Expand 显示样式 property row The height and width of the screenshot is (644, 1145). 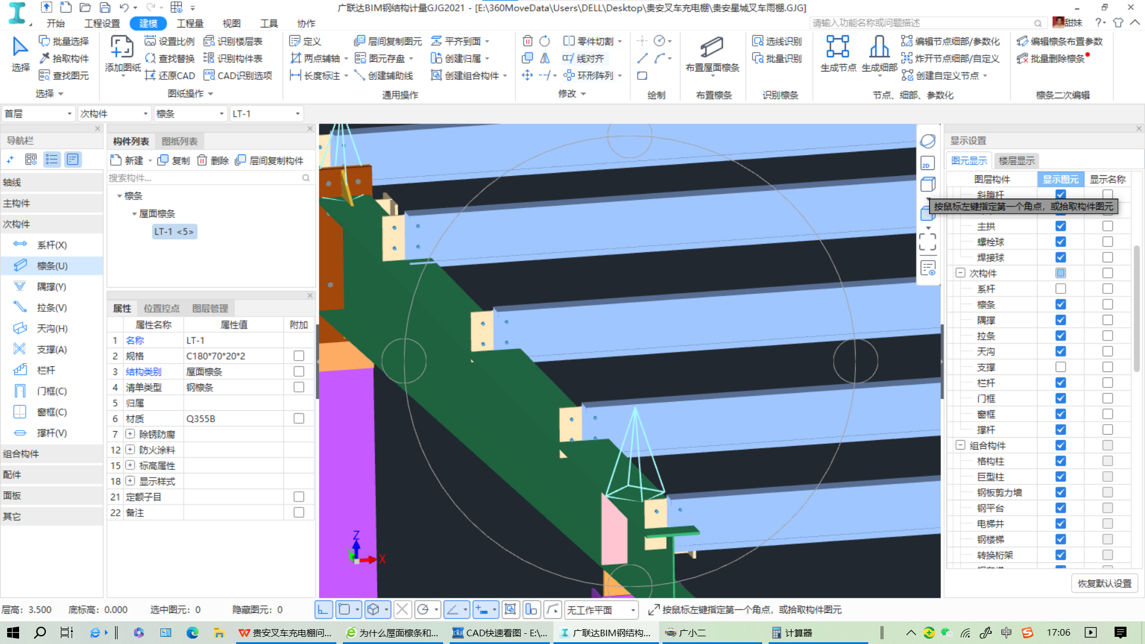[130, 481]
